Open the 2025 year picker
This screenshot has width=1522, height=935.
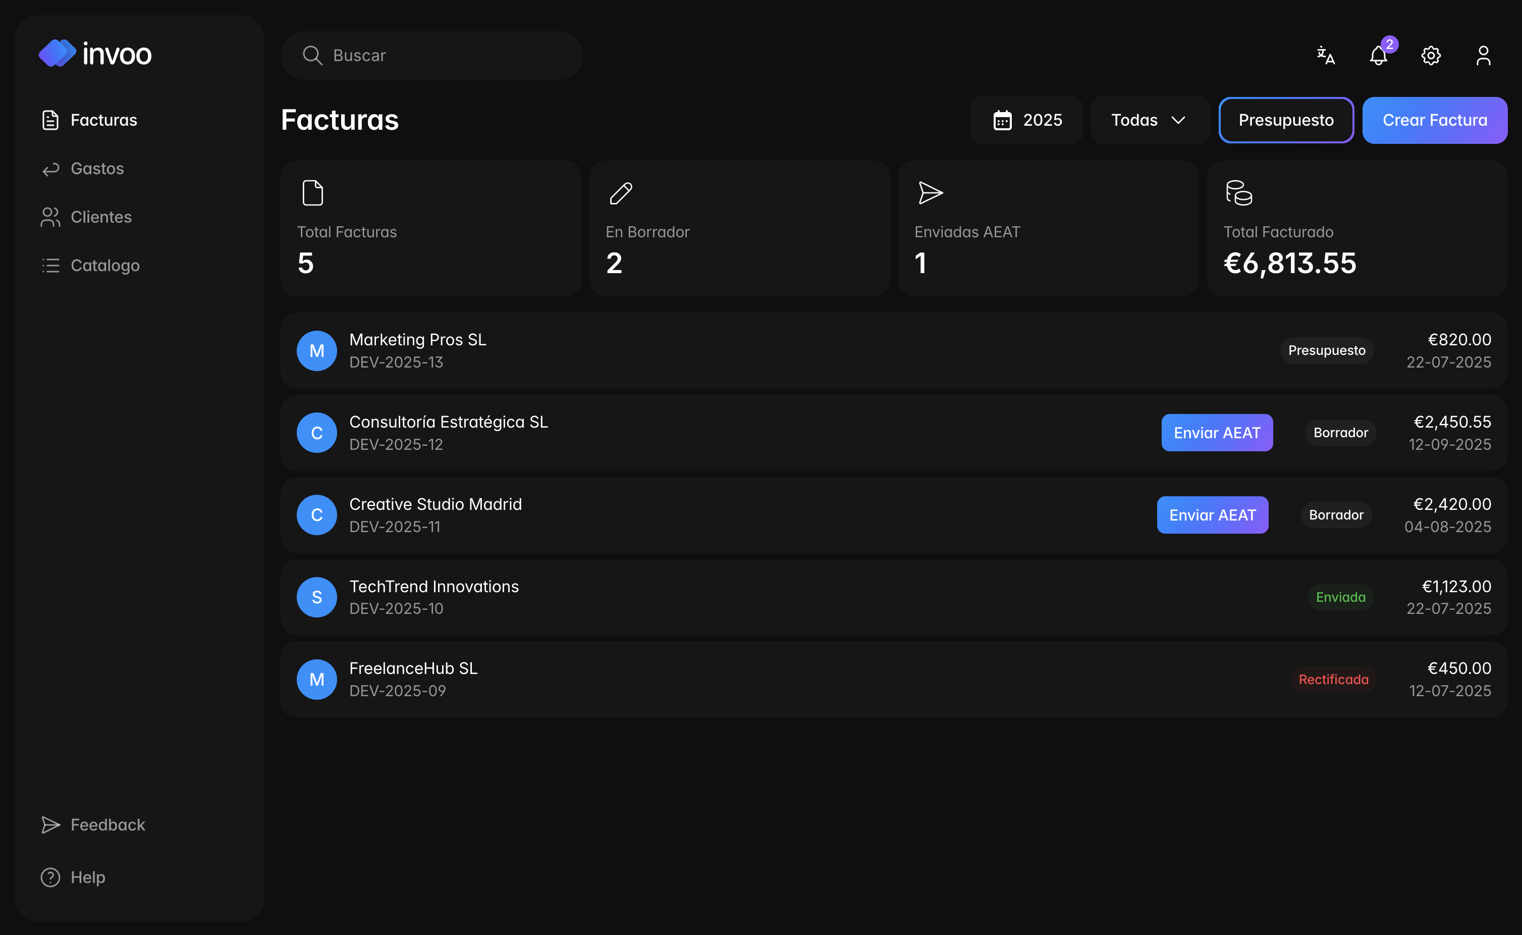point(1026,120)
